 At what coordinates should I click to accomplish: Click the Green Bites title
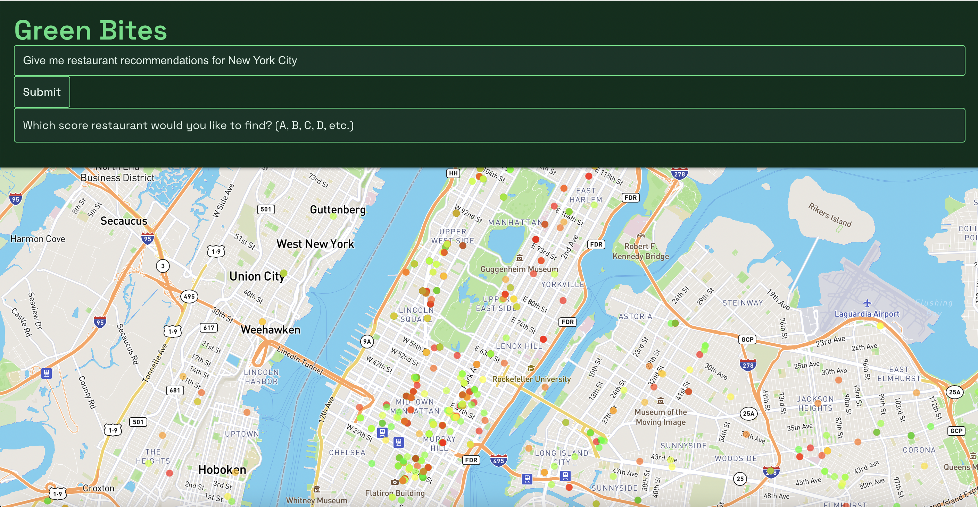click(91, 30)
